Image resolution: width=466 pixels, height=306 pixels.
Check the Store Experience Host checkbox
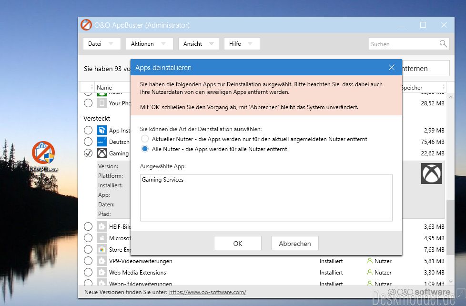tap(88, 249)
